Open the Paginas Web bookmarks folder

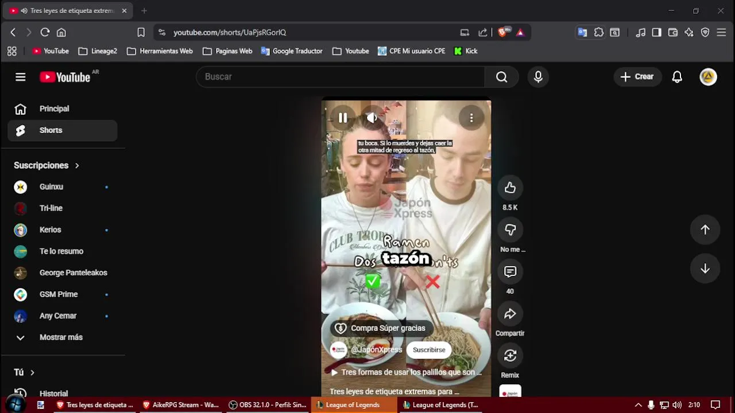(227, 51)
